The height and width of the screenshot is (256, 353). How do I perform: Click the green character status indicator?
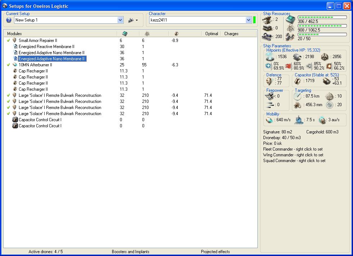coord(255,20)
